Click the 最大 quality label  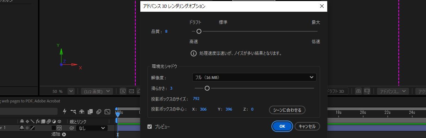tap(316, 22)
